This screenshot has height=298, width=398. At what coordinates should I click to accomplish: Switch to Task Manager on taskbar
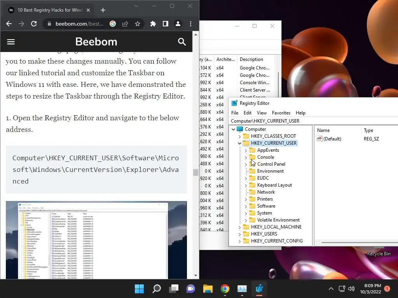coord(242,289)
